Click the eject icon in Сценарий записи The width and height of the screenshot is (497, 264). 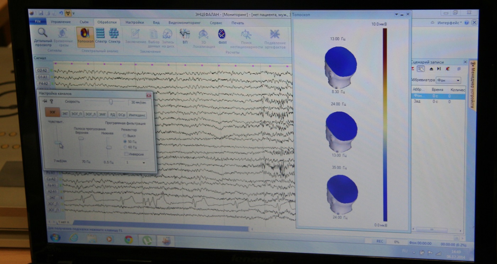pyautogui.click(x=431, y=69)
